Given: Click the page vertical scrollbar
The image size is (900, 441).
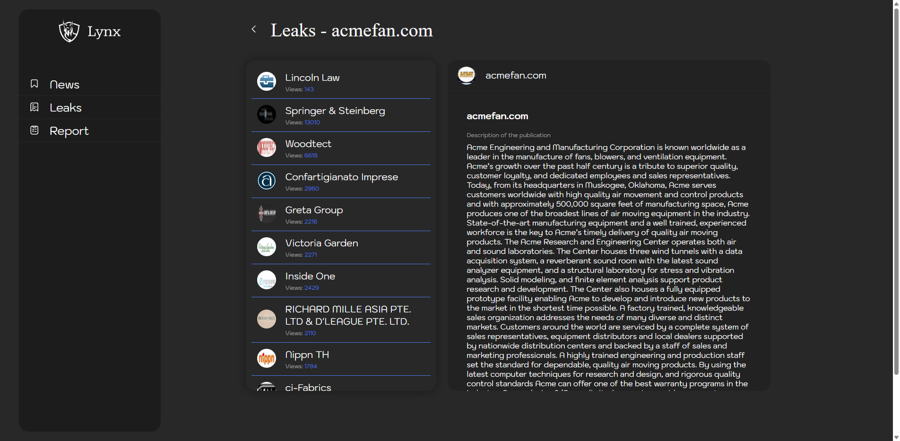Looking at the screenshot, I should point(896,189).
